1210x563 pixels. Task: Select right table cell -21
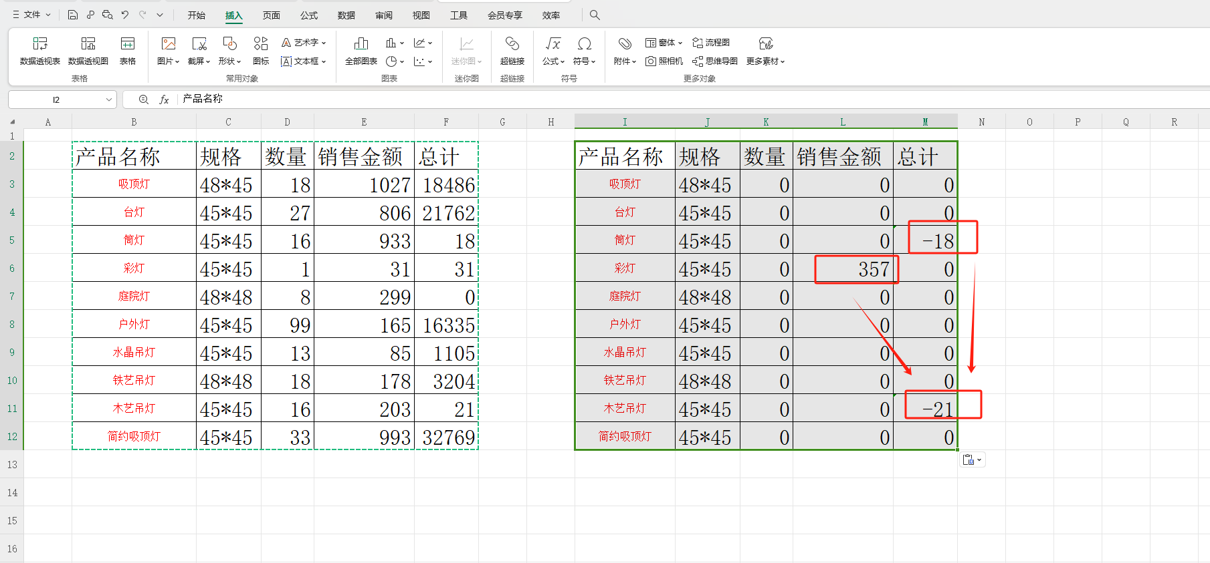(x=925, y=408)
